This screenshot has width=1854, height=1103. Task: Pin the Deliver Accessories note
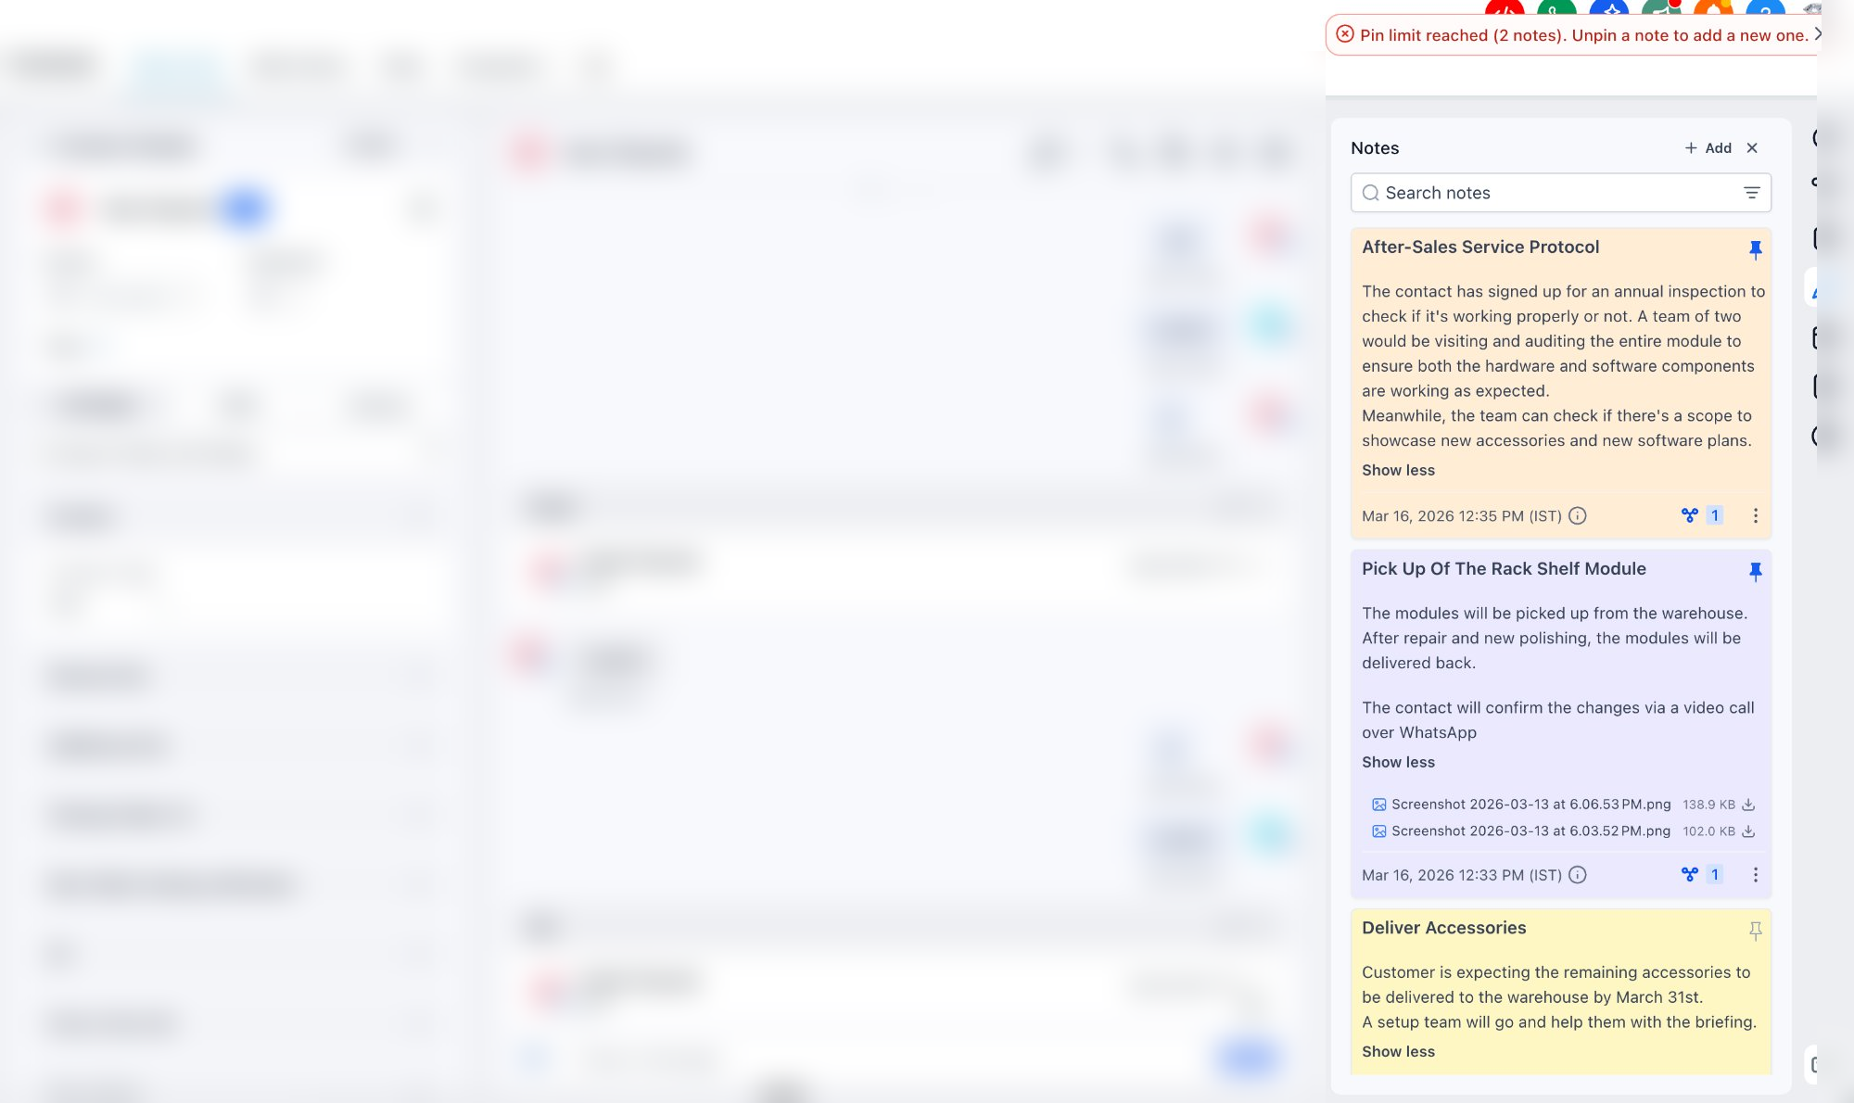click(x=1755, y=931)
